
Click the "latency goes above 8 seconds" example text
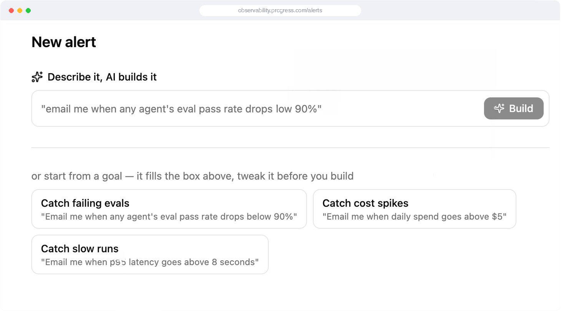click(x=192, y=262)
